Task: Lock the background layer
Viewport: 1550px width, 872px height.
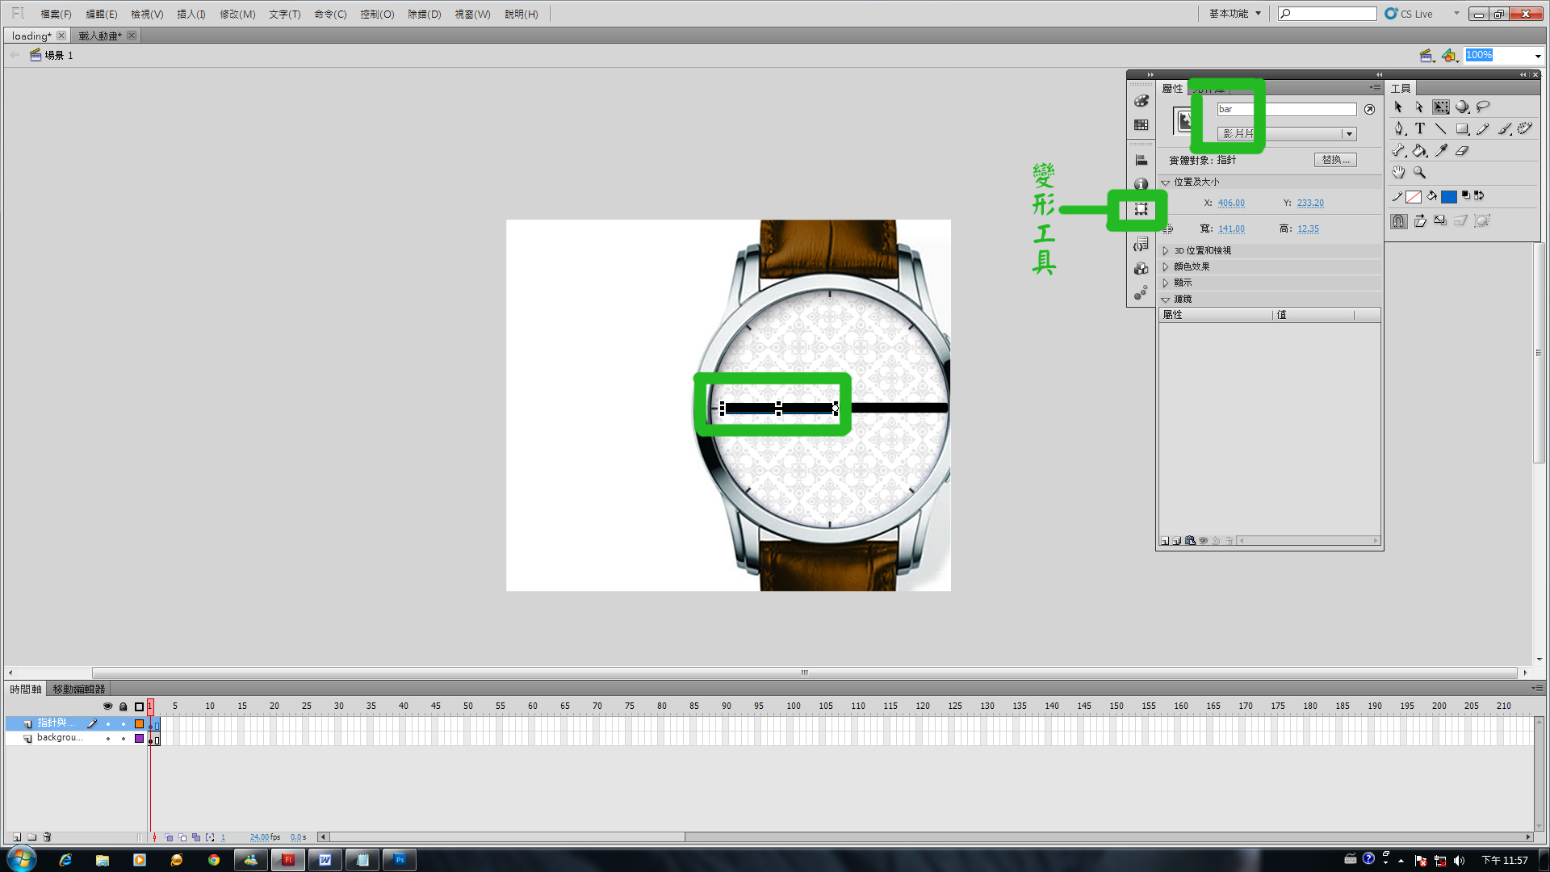Action: click(x=123, y=738)
